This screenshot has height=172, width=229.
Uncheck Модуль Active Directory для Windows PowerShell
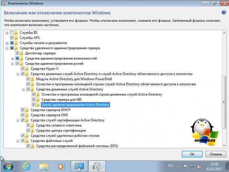click(x=28, y=79)
